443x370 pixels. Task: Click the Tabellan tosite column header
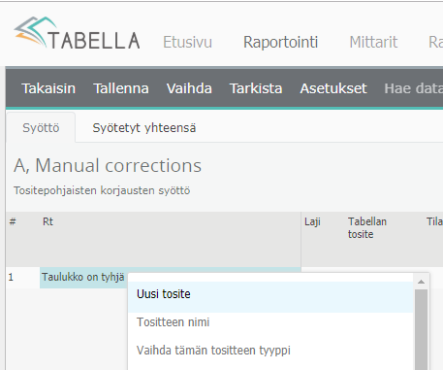pos(367,227)
